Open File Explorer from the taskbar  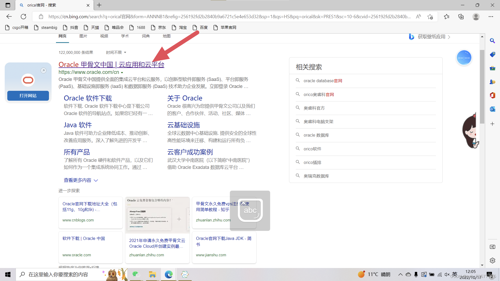pyautogui.click(x=152, y=274)
